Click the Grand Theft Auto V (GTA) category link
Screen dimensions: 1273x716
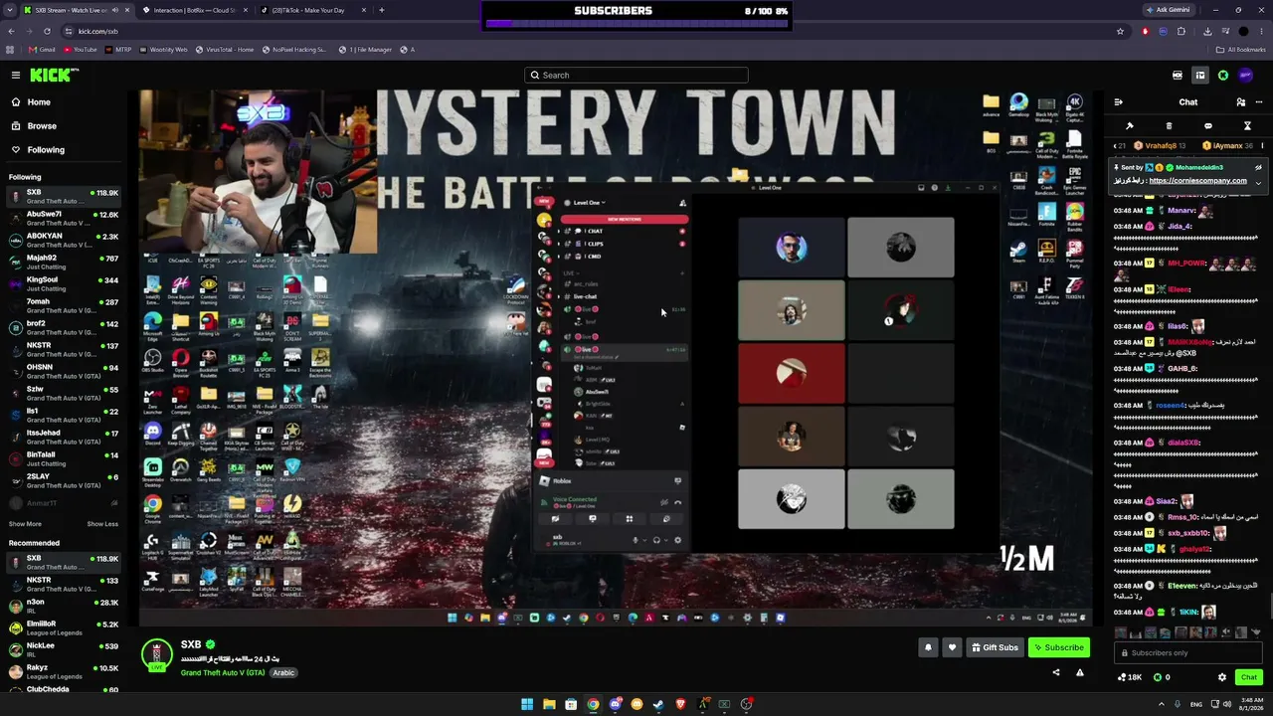(223, 673)
